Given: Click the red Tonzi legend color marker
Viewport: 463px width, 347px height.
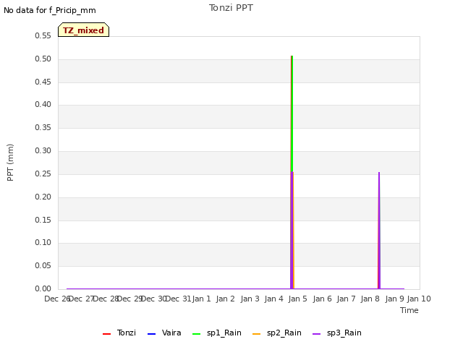Looking at the screenshot, I should (x=106, y=334).
